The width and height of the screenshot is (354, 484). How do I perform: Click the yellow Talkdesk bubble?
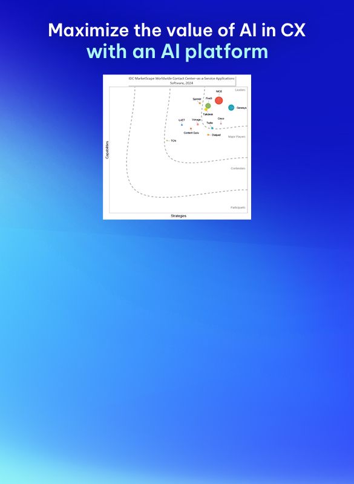point(206,110)
